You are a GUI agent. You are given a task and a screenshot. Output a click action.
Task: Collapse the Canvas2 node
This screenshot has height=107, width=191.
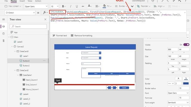coord(12,46)
